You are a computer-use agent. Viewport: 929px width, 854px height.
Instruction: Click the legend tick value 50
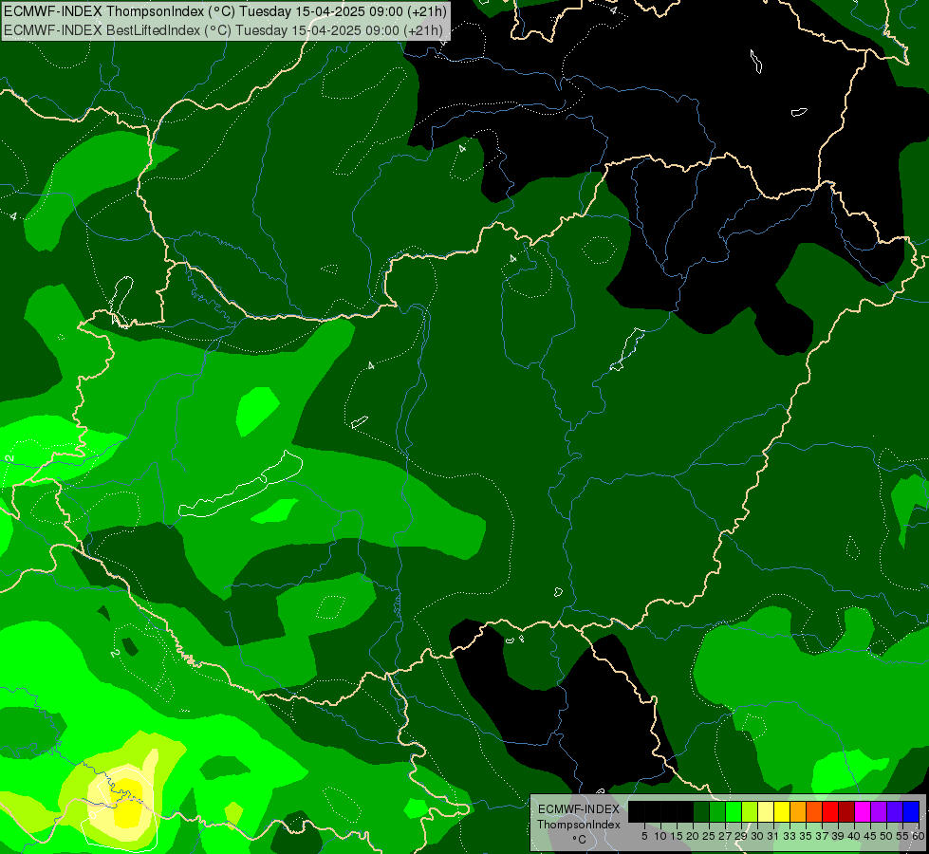(887, 836)
